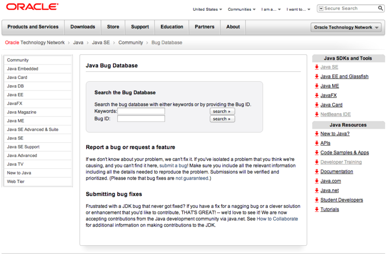The width and height of the screenshot is (391, 254).
Task: Click the red icon next to Java ME link
Action: 317,86
